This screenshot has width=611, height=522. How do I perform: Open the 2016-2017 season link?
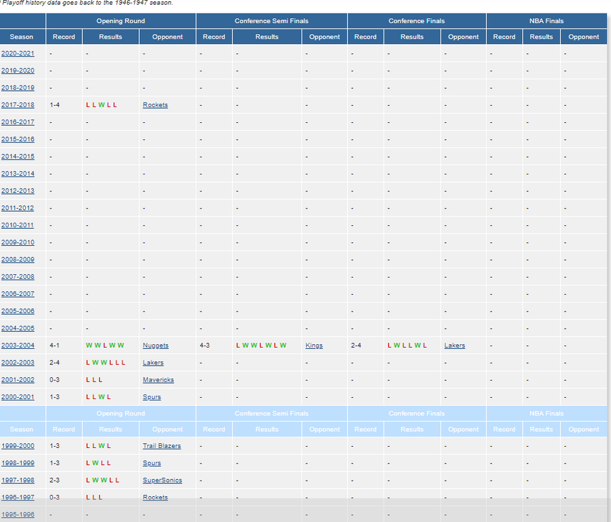(18, 122)
